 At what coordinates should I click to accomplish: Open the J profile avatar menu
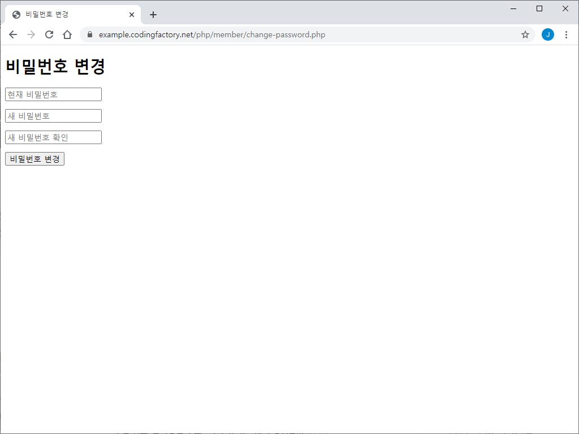[x=547, y=34]
